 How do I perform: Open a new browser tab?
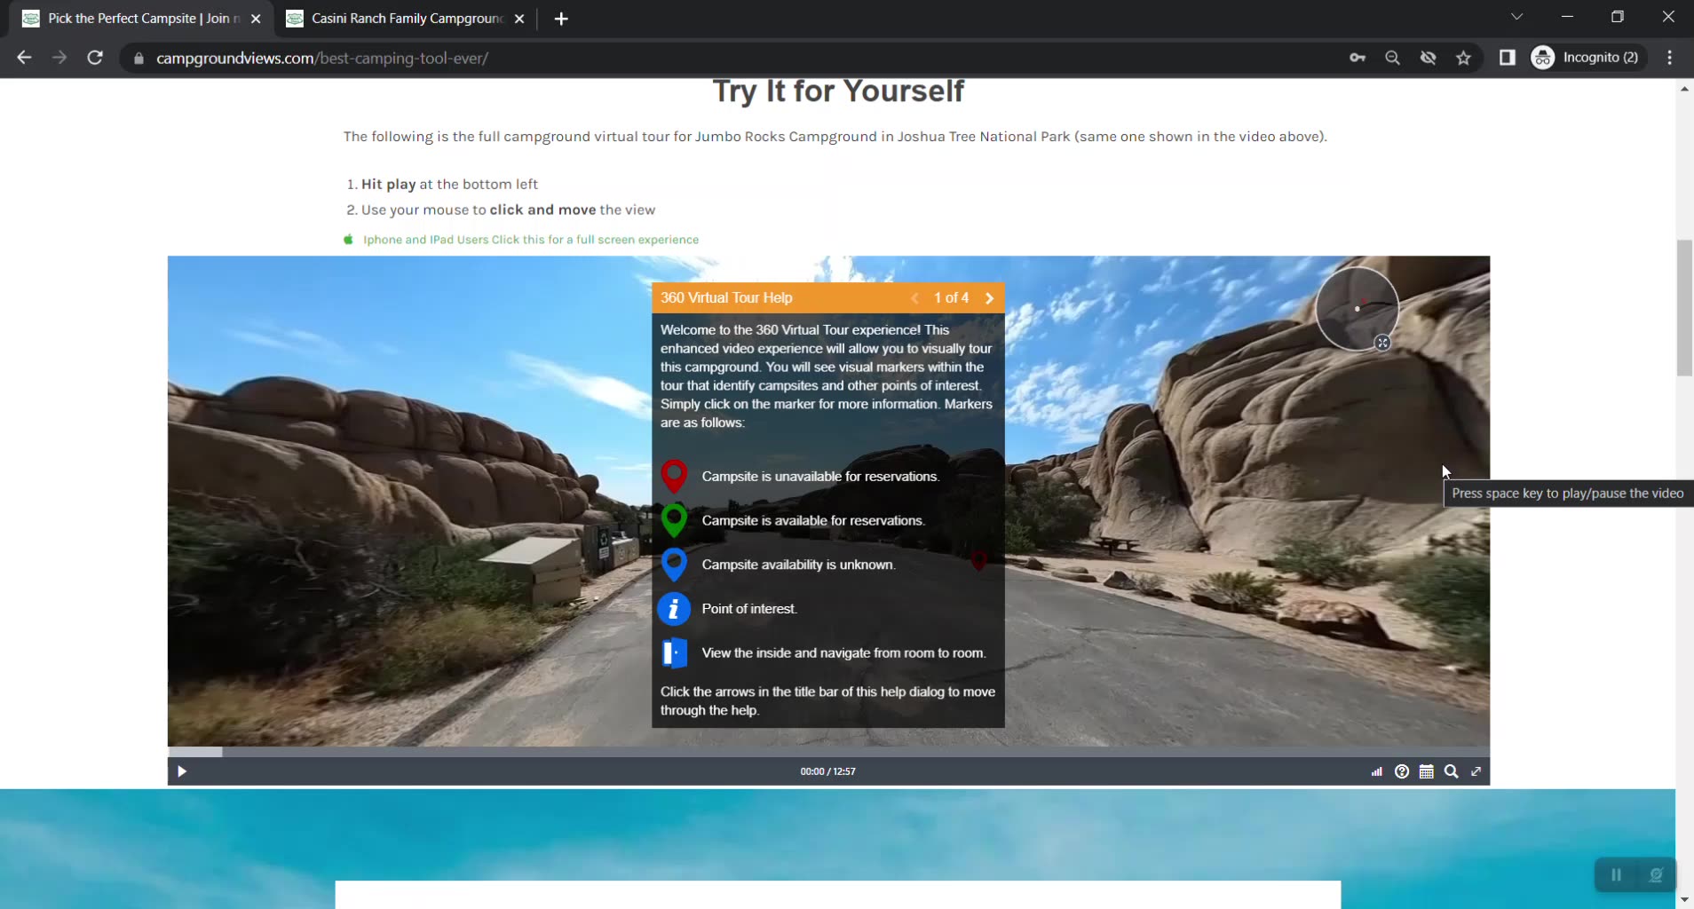[x=561, y=19]
